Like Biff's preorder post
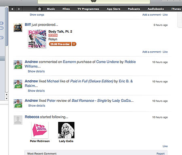This screenshot has height=155, width=182. click(165, 52)
